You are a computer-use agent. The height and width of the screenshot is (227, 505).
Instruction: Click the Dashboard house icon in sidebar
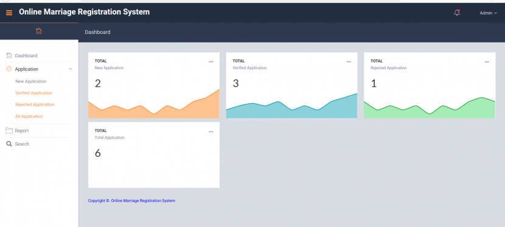(9, 56)
